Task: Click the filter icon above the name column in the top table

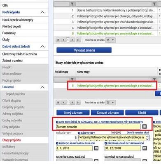Action: pyautogui.click(x=154, y=5)
